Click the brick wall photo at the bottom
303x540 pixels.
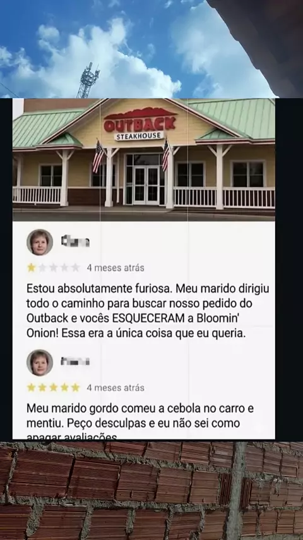(151, 491)
